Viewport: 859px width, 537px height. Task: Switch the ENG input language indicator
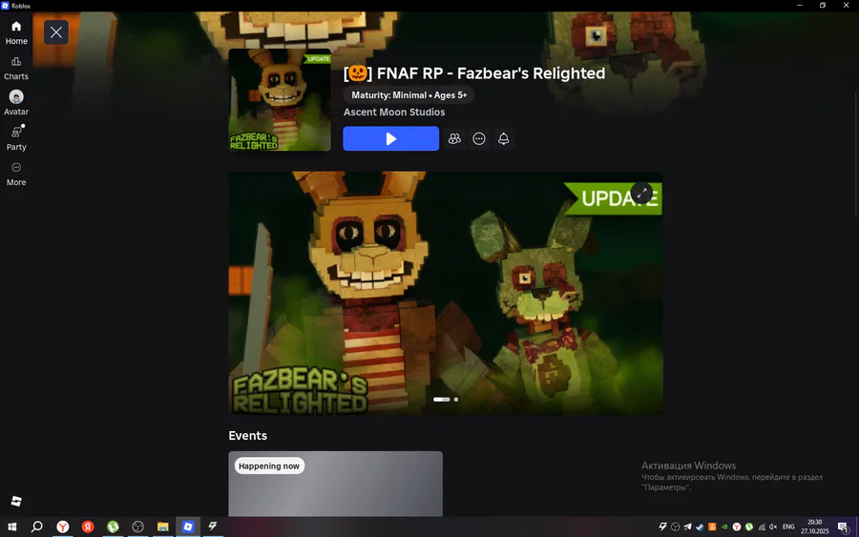[x=788, y=527]
